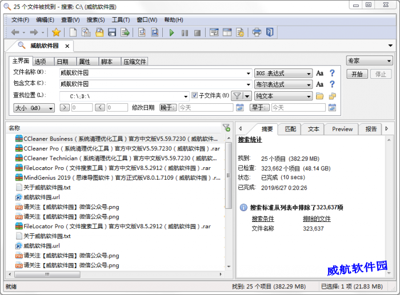Open the Edit menu
Image resolution: width=400 pixels, height=295 pixels.
pos(45,20)
